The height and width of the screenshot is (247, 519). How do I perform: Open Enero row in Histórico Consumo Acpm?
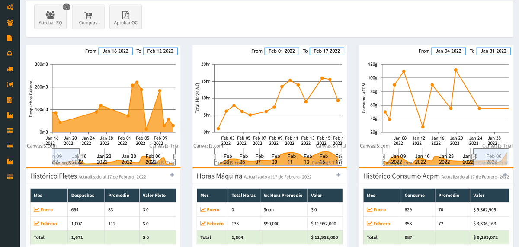click(x=377, y=210)
